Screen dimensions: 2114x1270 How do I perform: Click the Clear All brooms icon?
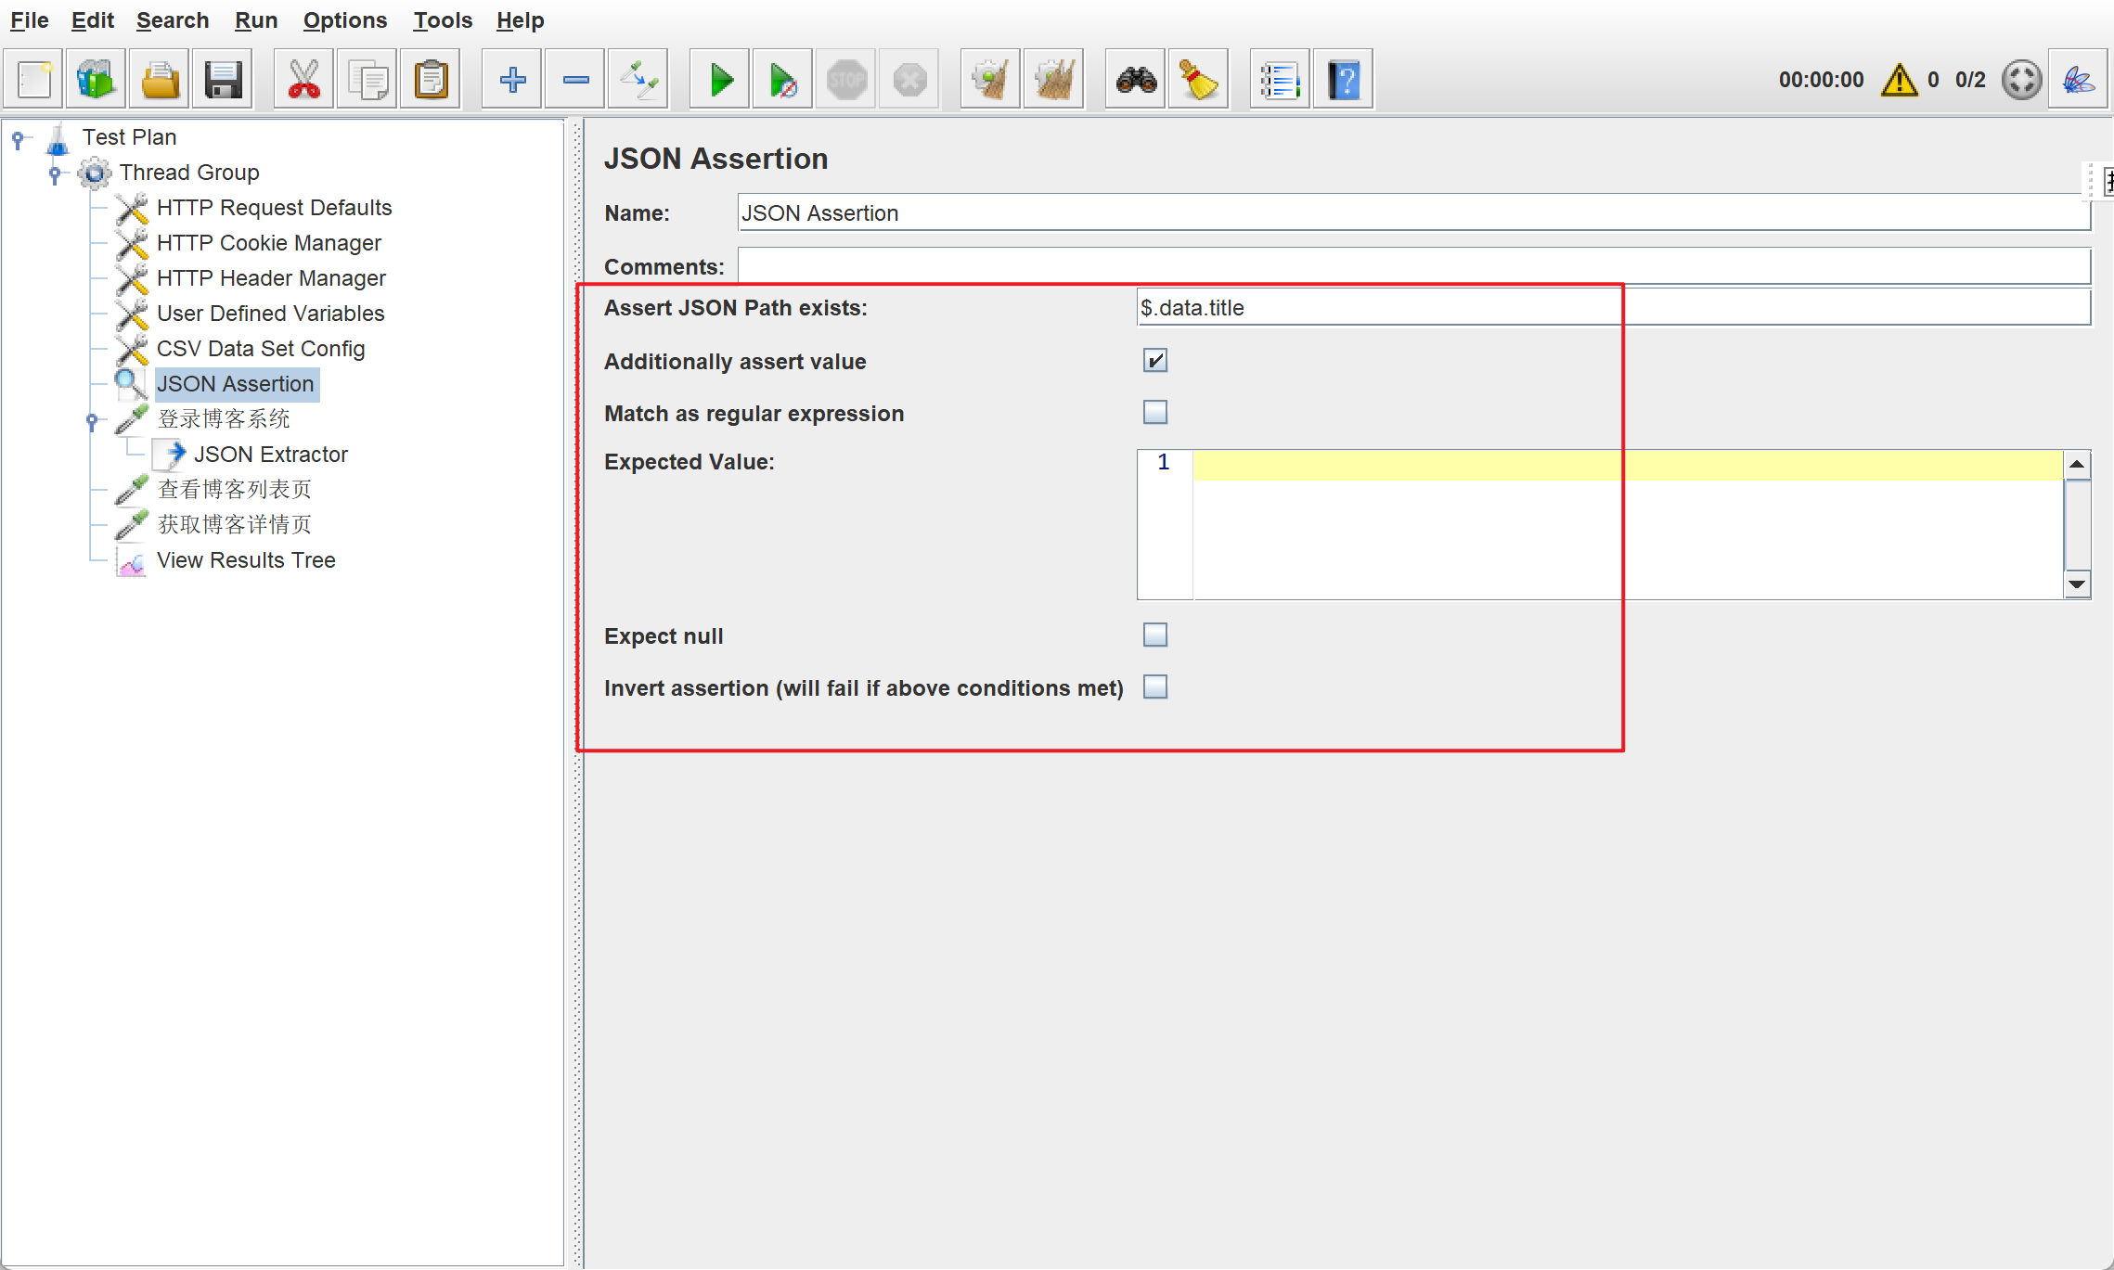coord(1053,80)
